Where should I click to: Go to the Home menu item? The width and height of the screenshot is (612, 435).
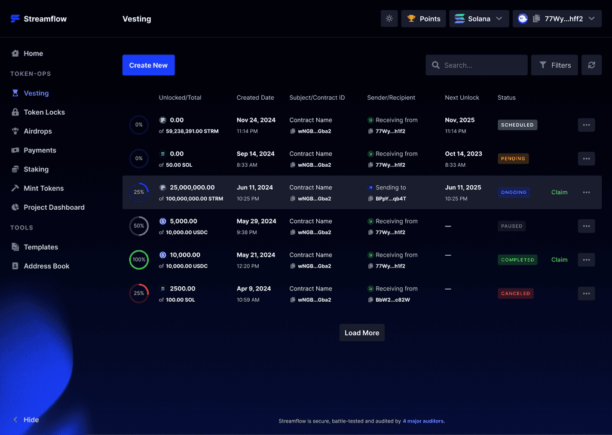coord(33,53)
